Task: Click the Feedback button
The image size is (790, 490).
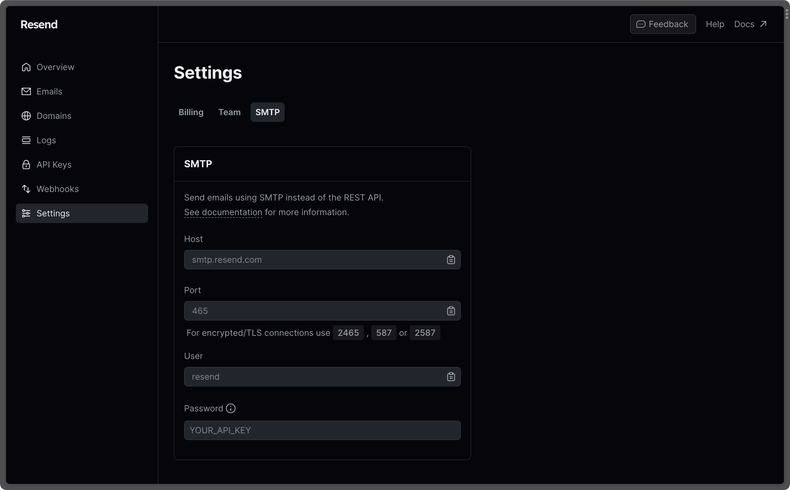Action: 662,24
